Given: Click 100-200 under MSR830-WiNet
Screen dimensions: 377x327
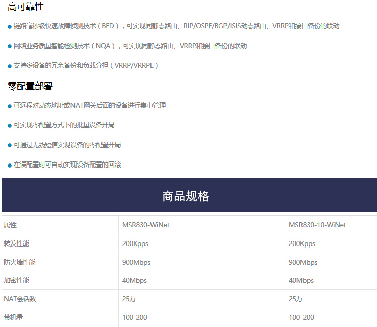Looking at the screenshot, I should click(x=135, y=317).
